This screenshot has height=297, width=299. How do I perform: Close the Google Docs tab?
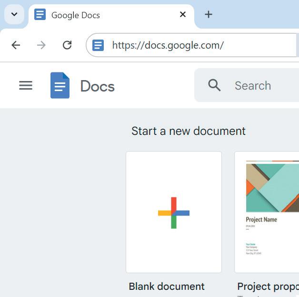click(183, 14)
